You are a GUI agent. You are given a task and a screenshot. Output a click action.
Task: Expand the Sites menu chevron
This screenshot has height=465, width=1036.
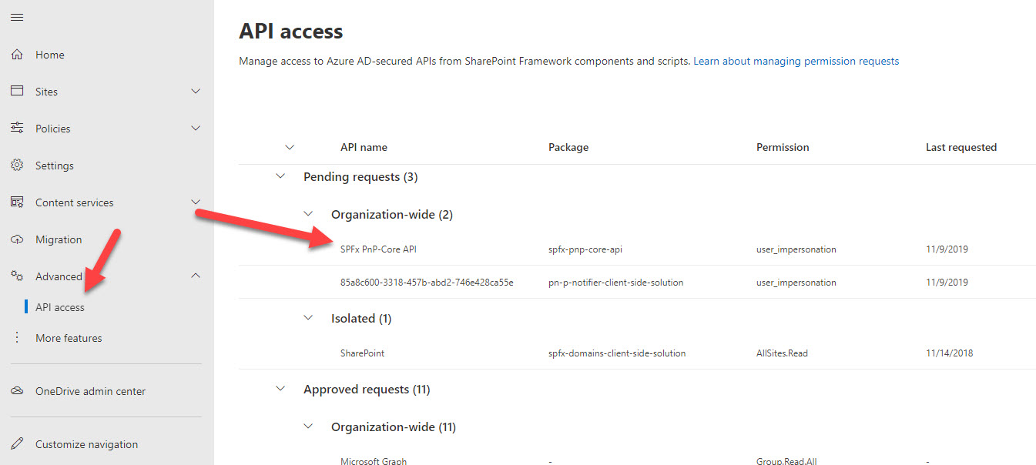click(196, 91)
